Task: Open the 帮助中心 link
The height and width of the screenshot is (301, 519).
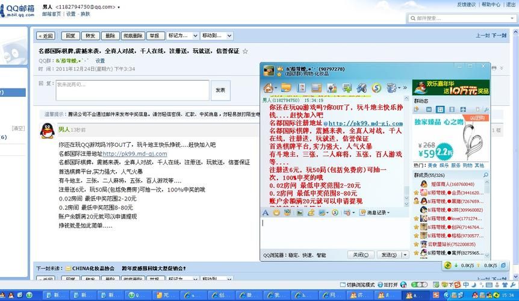Action: tap(491, 5)
